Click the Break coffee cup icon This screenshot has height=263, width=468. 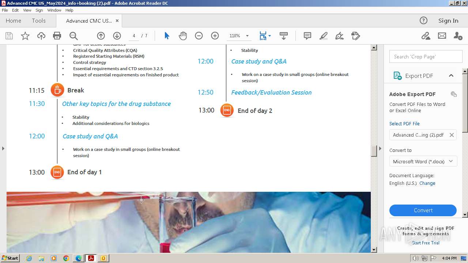click(x=57, y=90)
